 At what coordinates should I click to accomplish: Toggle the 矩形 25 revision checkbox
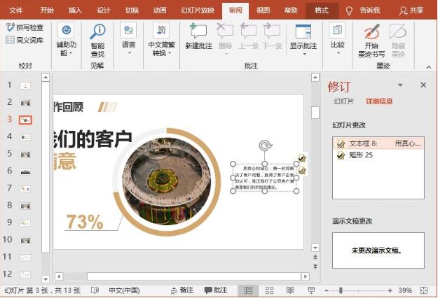(x=341, y=155)
